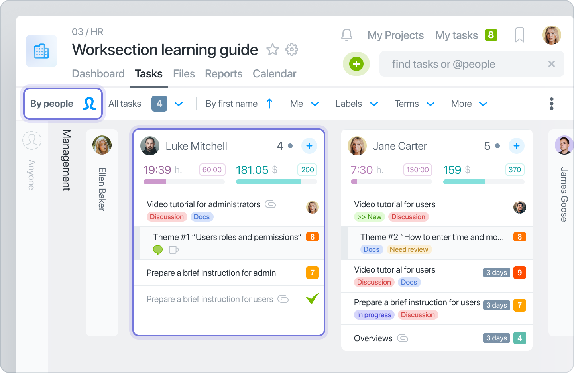Expand the All tasks dropdown
Image resolution: width=574 pixels, height=373 pixels.
179,104
